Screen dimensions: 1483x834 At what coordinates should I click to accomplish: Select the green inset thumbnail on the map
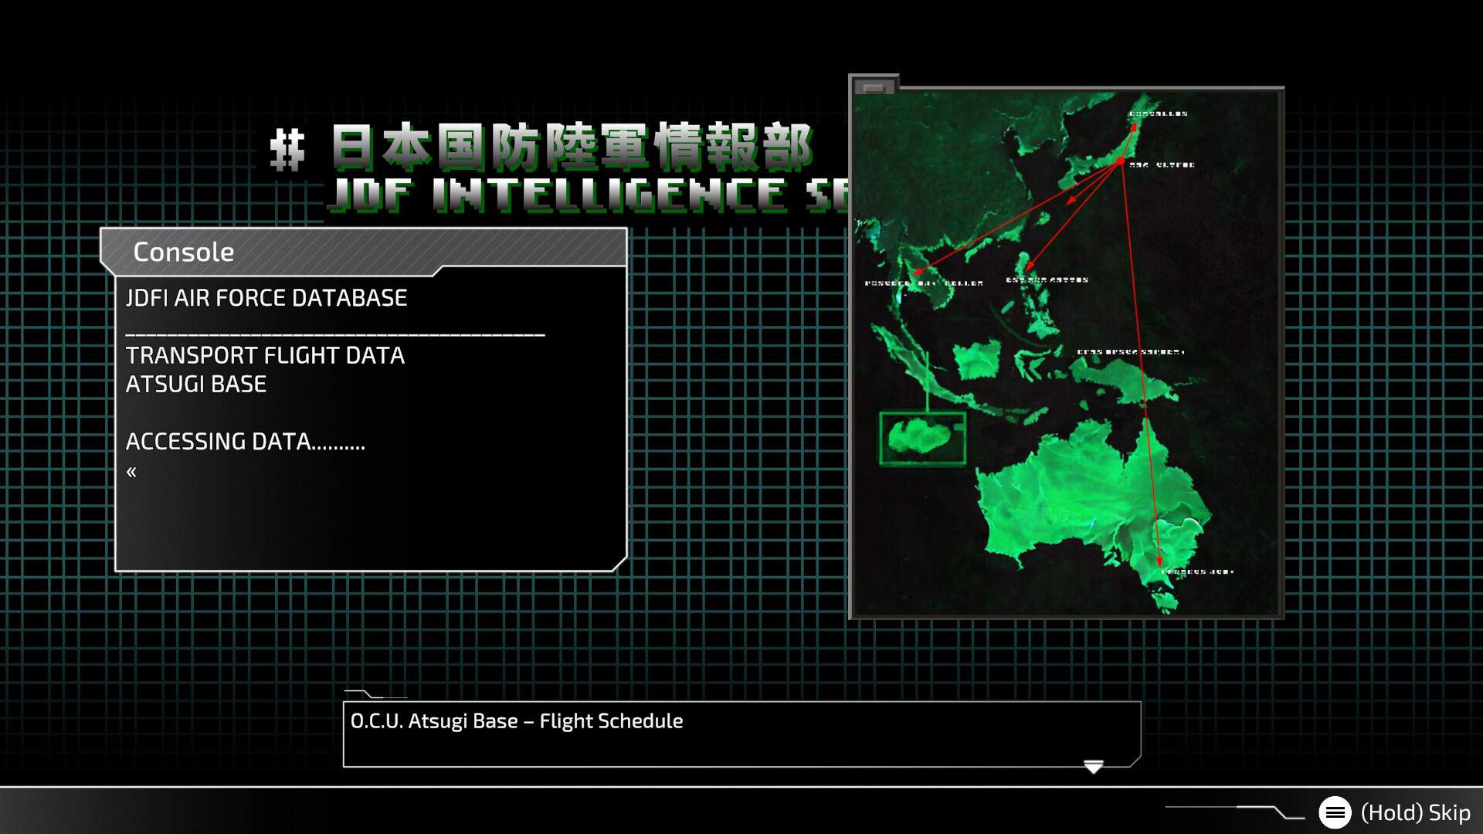coord(921,436)
